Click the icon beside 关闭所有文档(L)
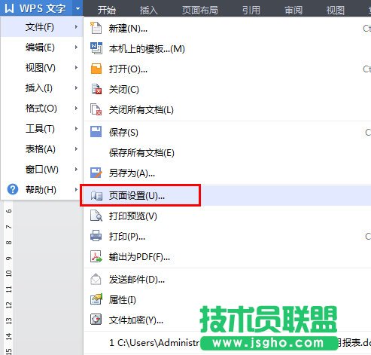The width and height of the screenshot is (371, 355). [x=96, y=109]
